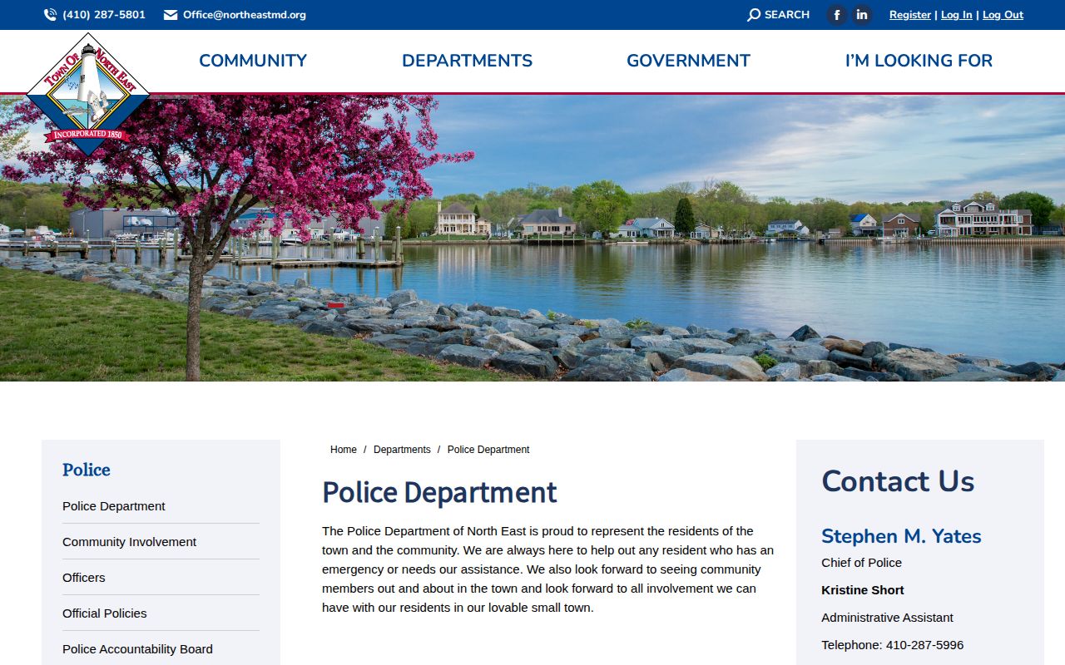
Task: Click the Register link
Action: pyautogui.click(x=910, y=15)
